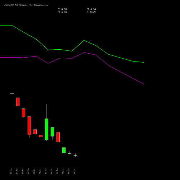This screenshot has height=180, width=180.
Task: Select the '01 Jan' date label
Action: point(40,171)
